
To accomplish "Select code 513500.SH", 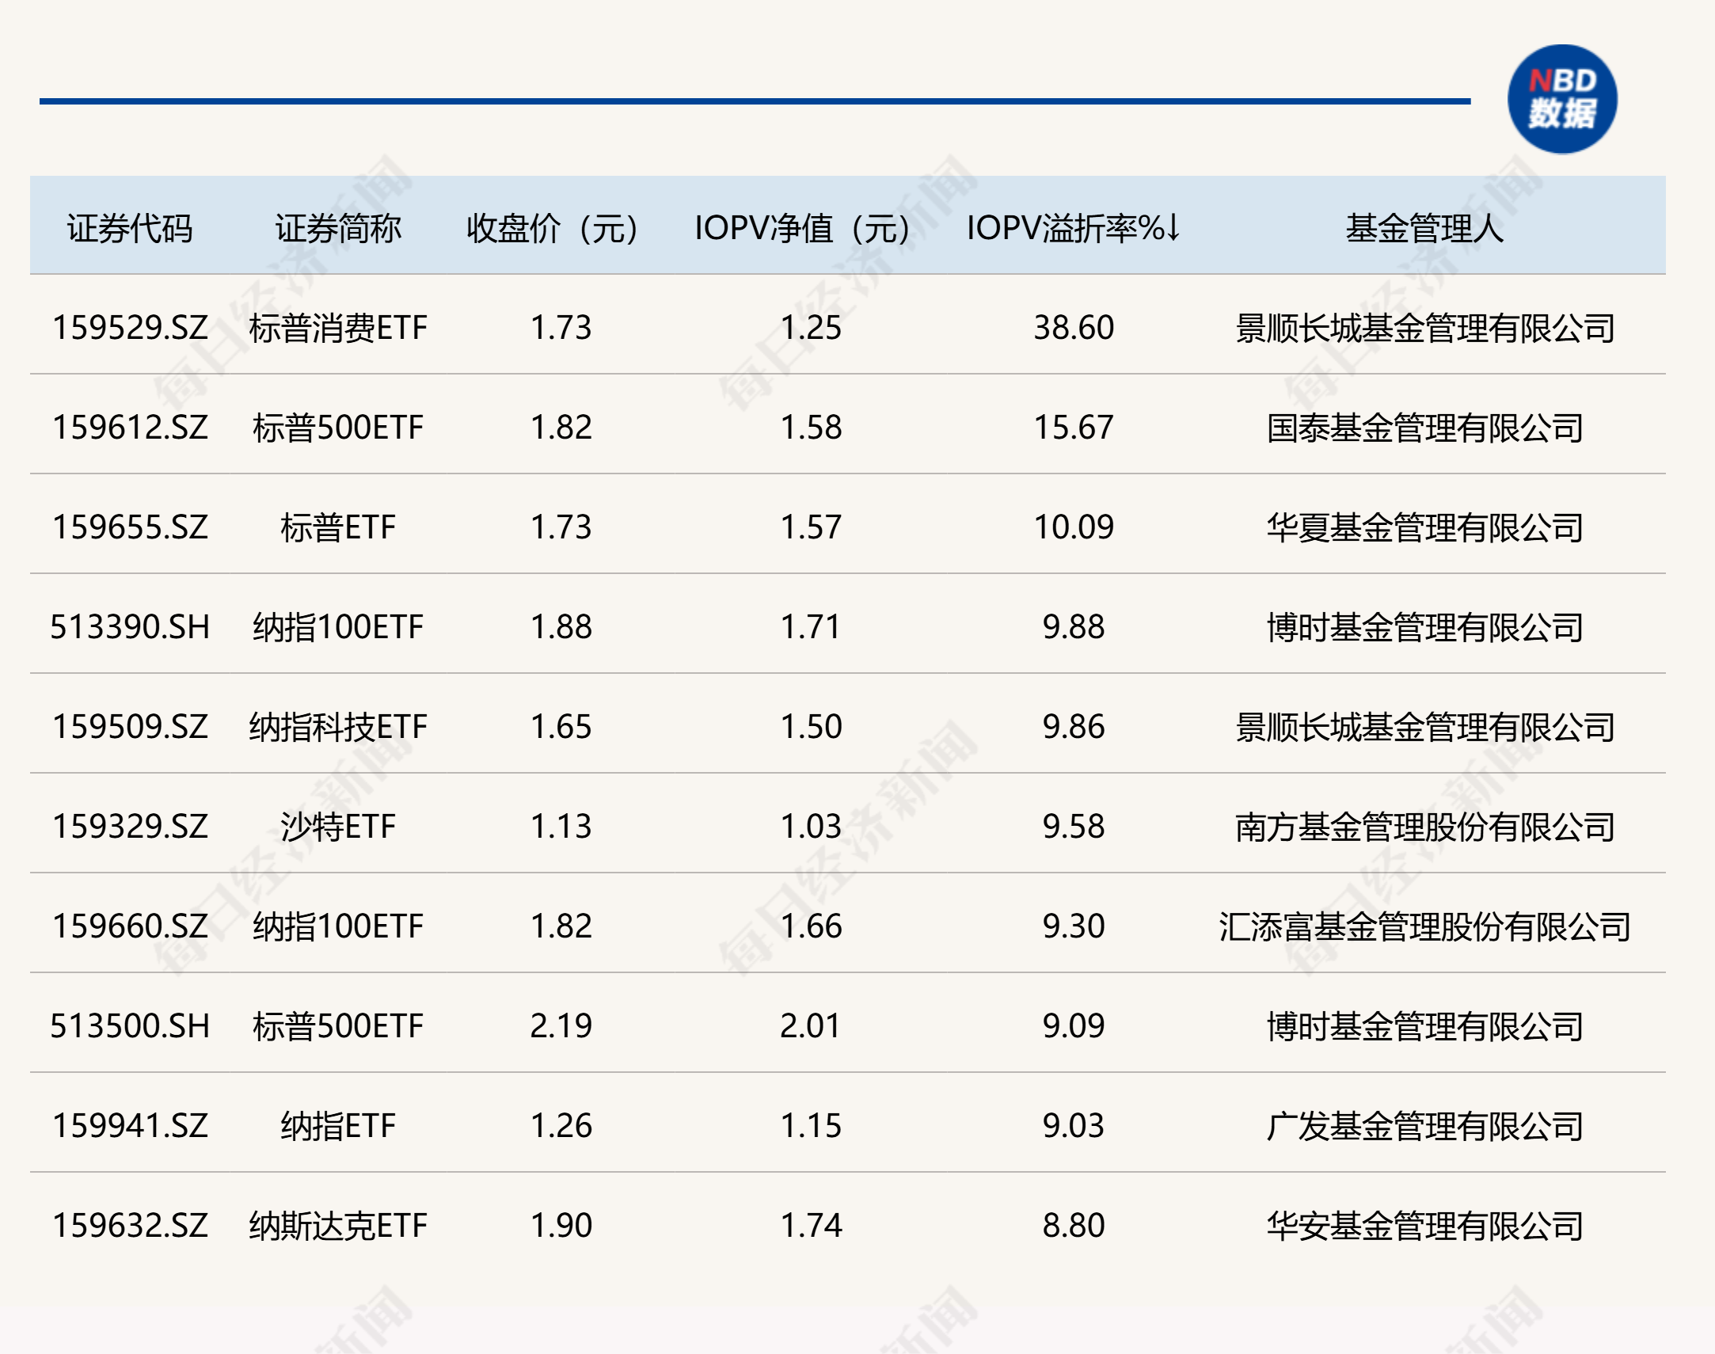I will [x=130, y=1027].
